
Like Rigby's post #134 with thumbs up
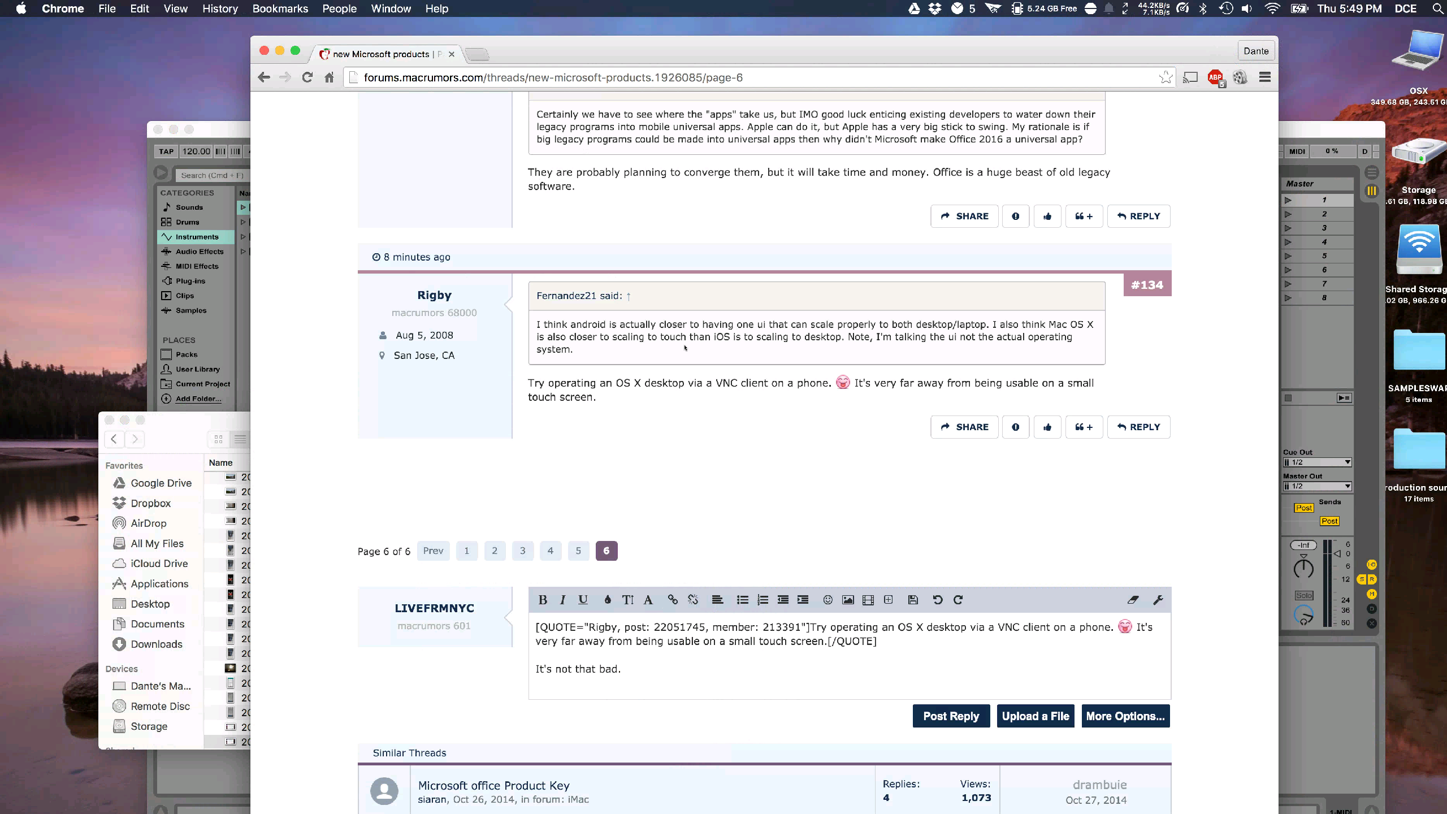pos(1047,427)
